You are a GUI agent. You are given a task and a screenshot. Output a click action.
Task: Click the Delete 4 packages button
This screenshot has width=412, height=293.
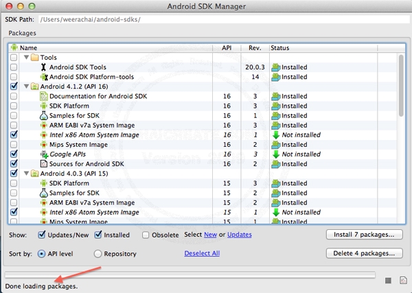pos(364,253)
